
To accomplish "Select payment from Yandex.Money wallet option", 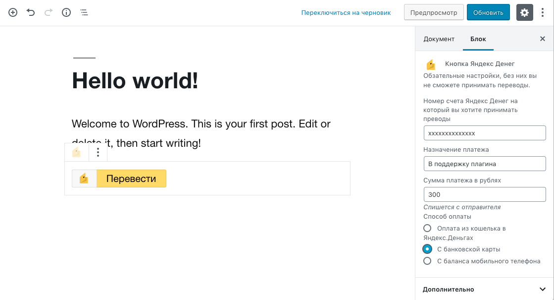I will point(427,229).
